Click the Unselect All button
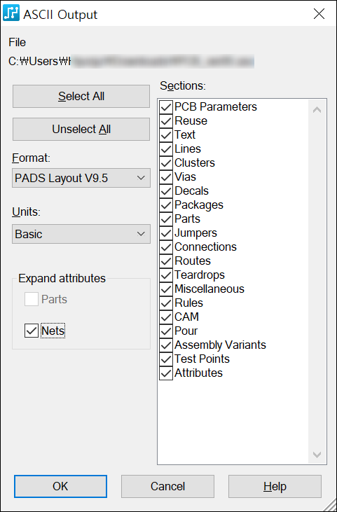The height and width of the screenshot is (512, 337). click(x=81, y=130)
